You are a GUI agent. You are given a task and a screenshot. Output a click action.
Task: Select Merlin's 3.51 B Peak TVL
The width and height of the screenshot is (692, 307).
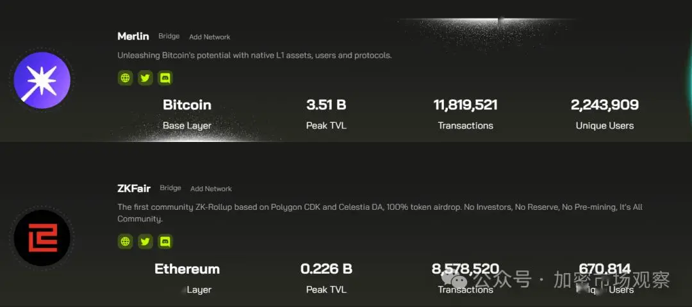[326, 105]
